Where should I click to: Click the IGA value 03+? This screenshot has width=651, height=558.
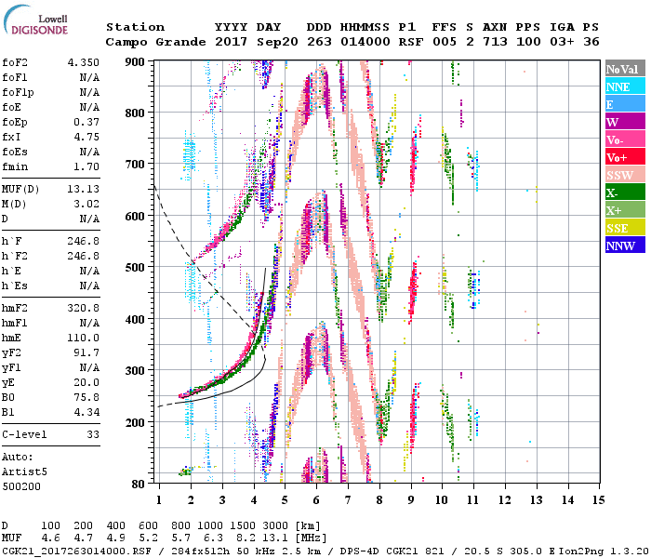[x=562, y=42]
